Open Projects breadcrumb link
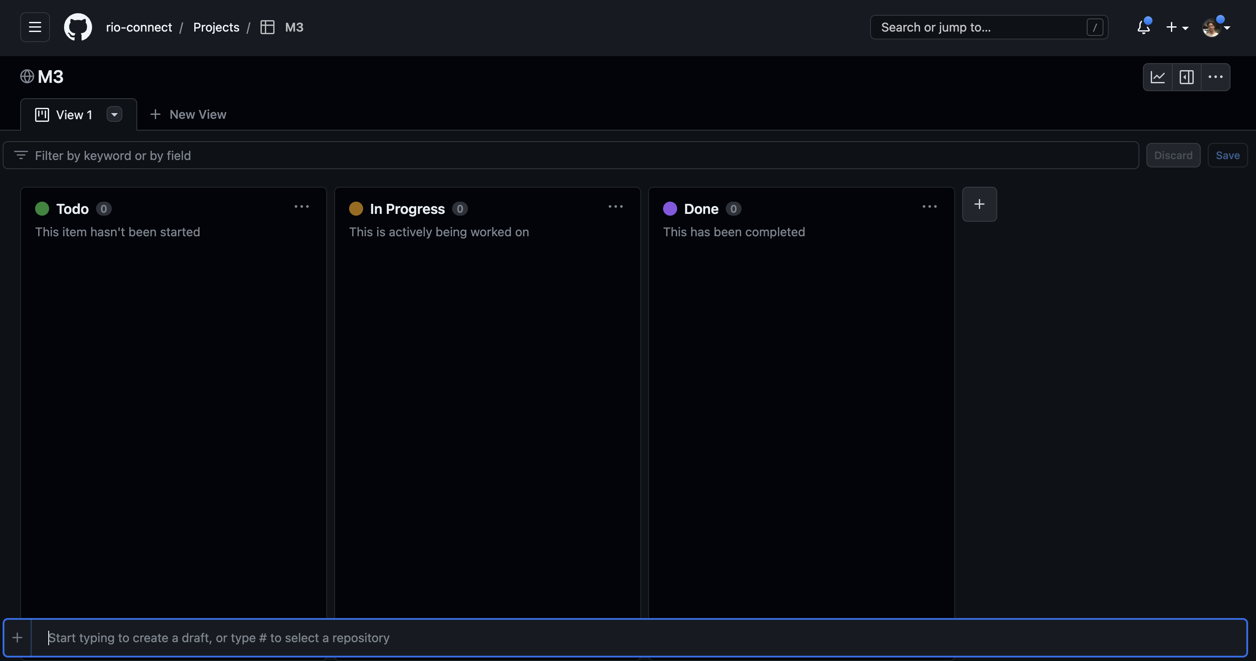 (216, 27)
